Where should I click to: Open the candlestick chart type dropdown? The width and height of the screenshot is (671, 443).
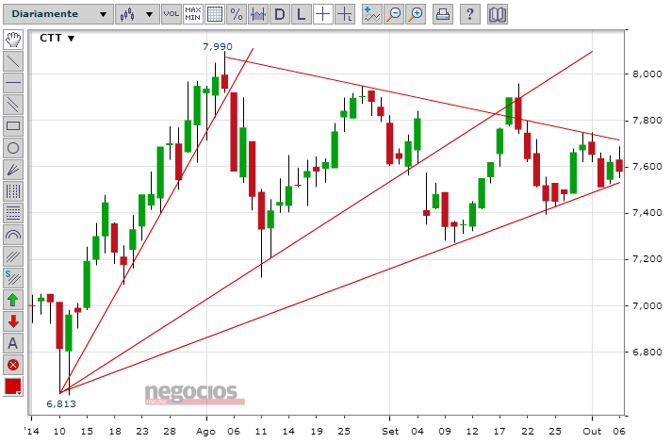point(137,14)
